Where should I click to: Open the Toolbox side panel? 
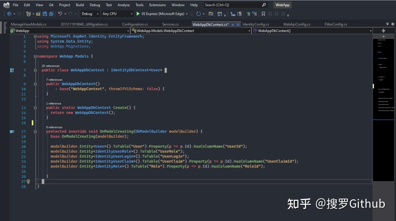(5, 28)
